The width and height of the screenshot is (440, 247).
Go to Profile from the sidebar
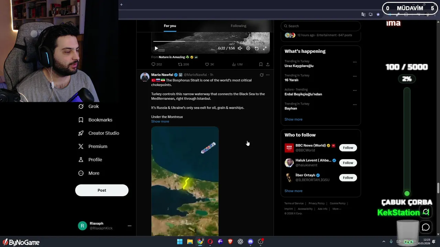90,160
